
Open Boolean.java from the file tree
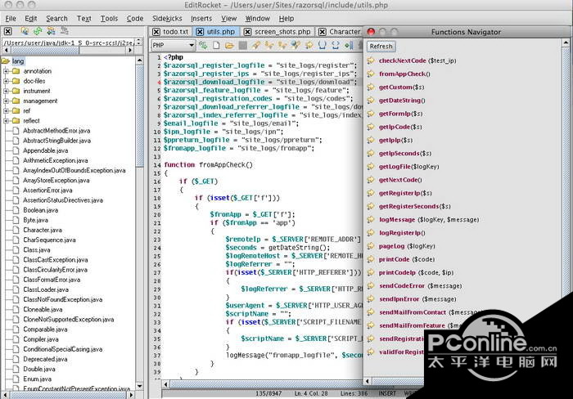click(41, 210)
